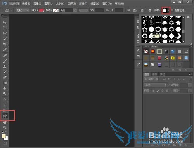Image resolution: width=194 pixels, height=148 pixels.
Task: Toggle pixel layer filter in Layers panel
Action: pos(164,79)
